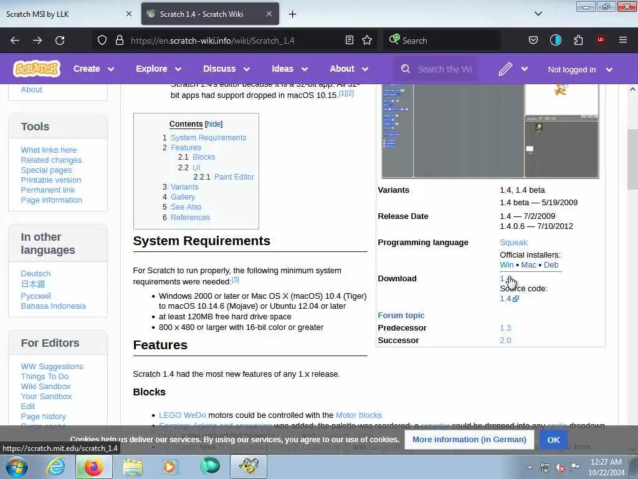Viewport: 638px width, 479px height.
Task: Open the 1.4 source code external link
Action: [x=509, y=299]
